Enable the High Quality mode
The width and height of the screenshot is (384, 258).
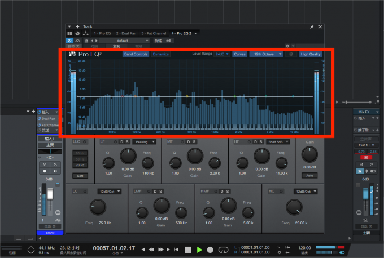(311, 54)
